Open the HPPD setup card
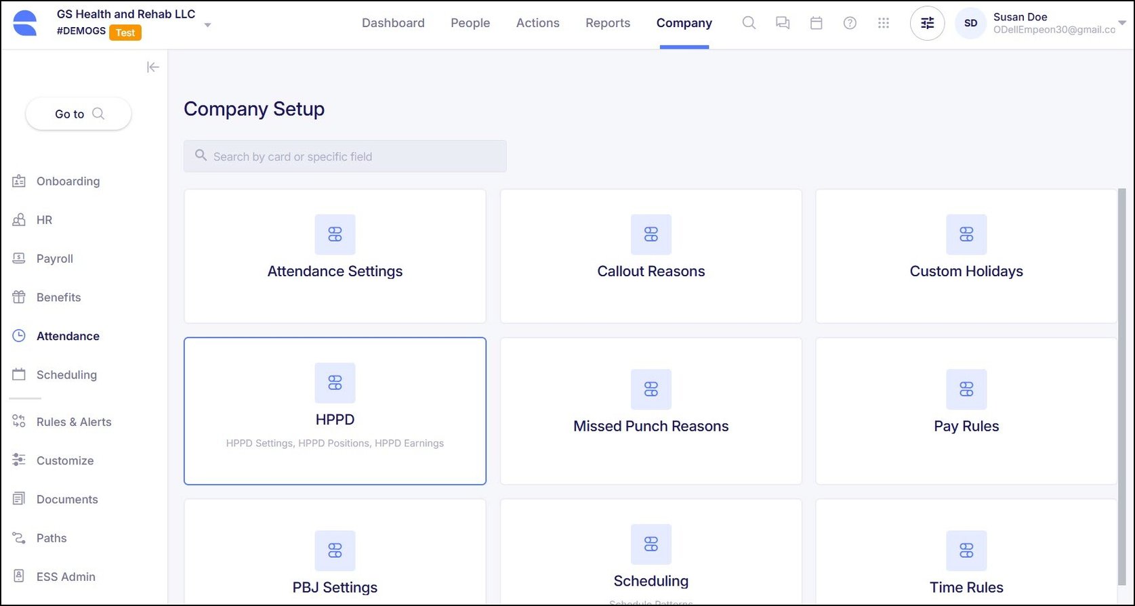Screen dimensions: 1135x606 (335, 411)
